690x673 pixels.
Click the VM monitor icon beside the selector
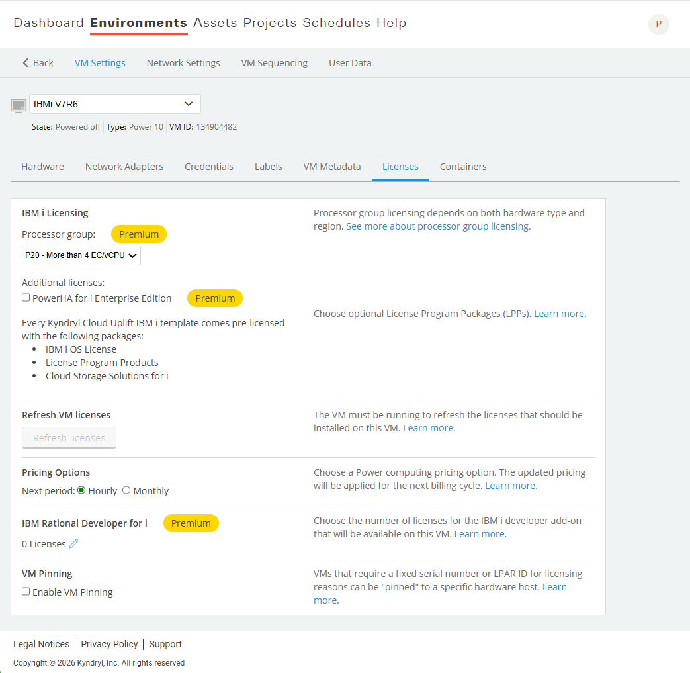pyautogui.click(x=18, y=104)
